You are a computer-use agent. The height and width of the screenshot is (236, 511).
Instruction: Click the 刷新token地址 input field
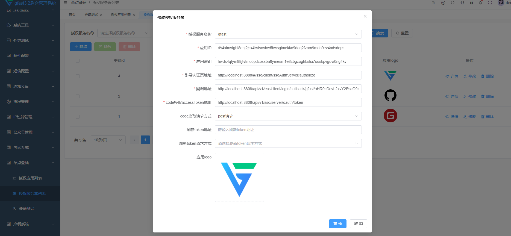[x=288, y=130]
